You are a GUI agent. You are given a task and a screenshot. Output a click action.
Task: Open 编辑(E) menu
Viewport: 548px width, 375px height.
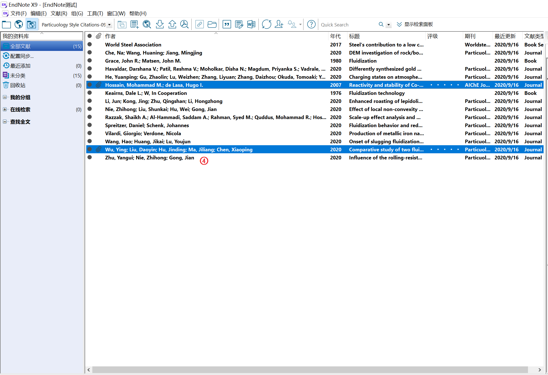pos(38,13)
